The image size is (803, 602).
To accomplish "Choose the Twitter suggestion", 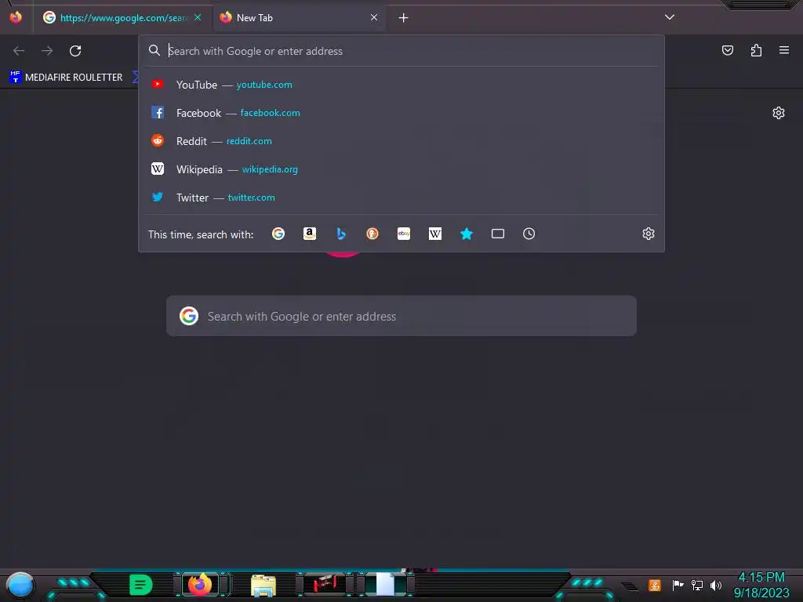I will click(401, 197).
